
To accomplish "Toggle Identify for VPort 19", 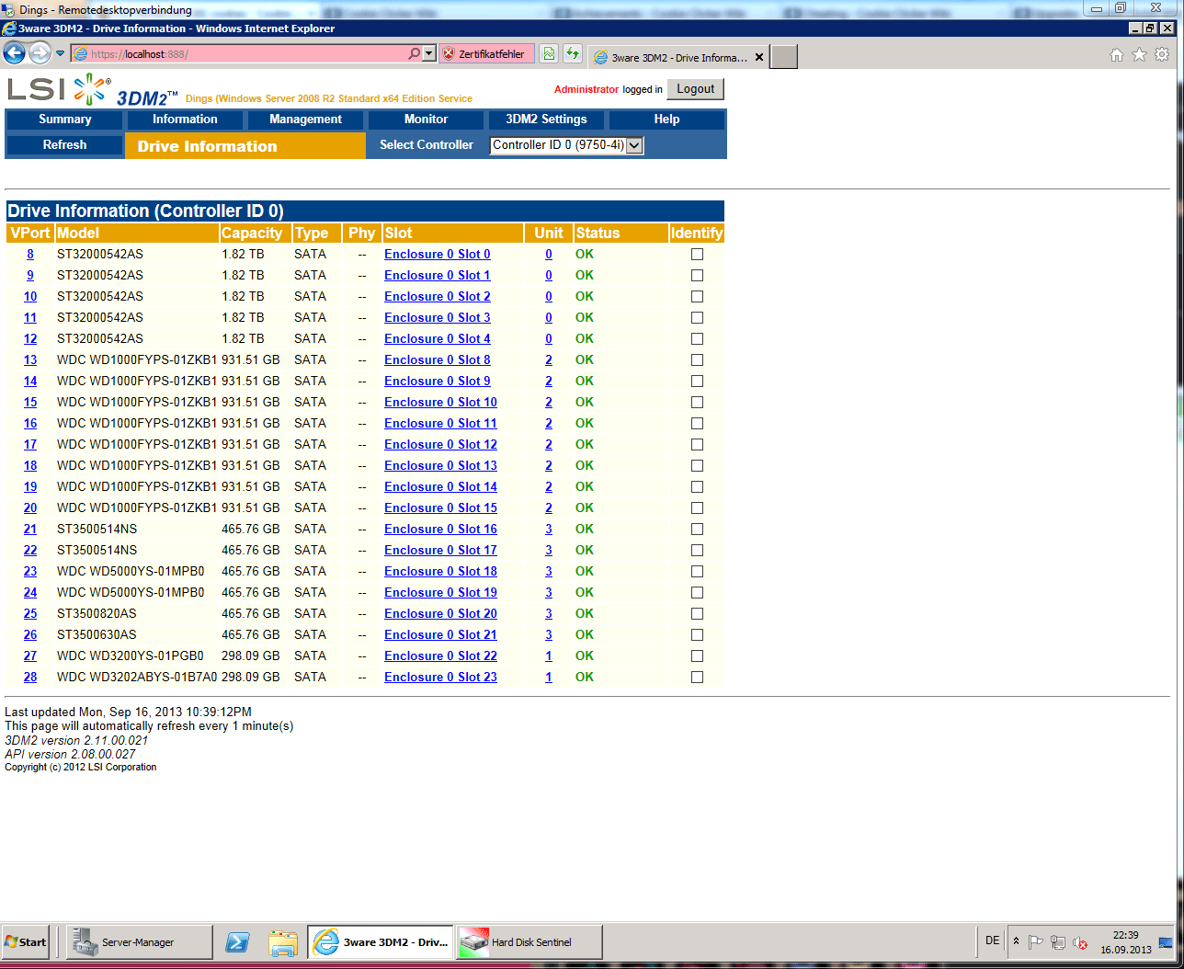I will 697,487.
